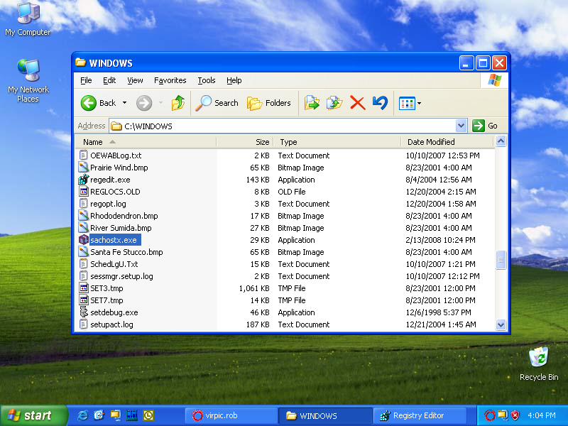Select SchedLgU.Txt in the list
The image size is (568, 426).
(114, 264)
